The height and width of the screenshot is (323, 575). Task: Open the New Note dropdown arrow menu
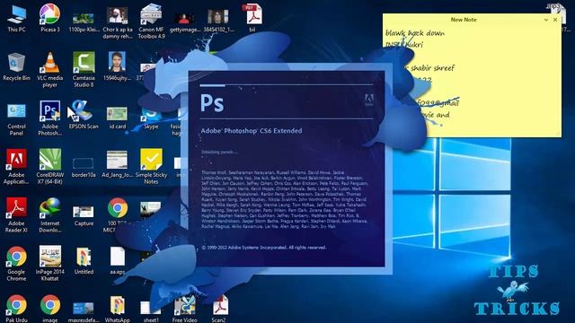click(546, 20)
